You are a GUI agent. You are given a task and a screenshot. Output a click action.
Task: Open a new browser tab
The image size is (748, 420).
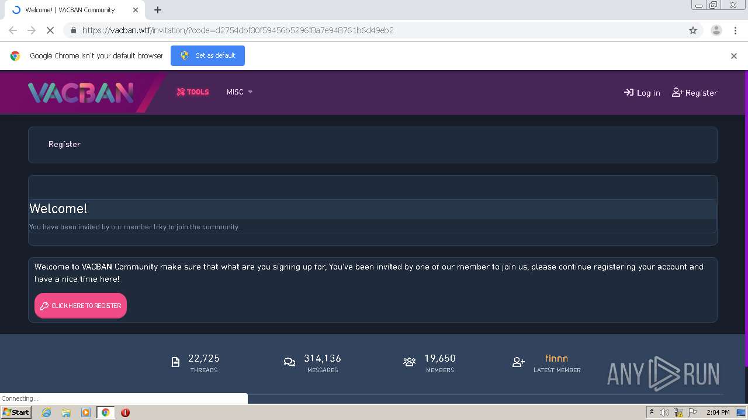(158, 10)
